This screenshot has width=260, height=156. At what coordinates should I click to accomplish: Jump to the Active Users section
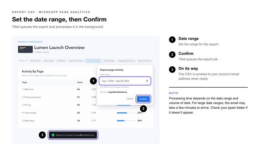point(35,61)
